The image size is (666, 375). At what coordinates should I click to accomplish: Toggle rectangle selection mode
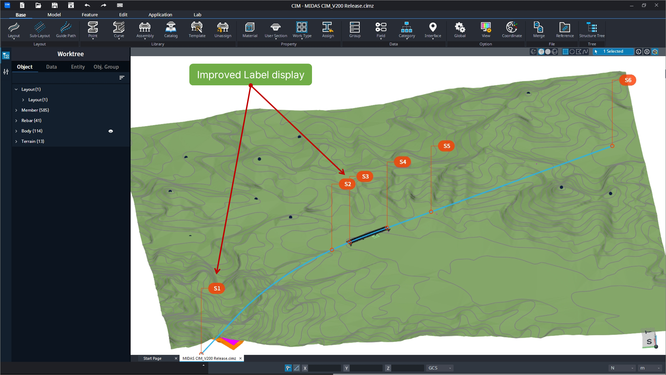565,52
